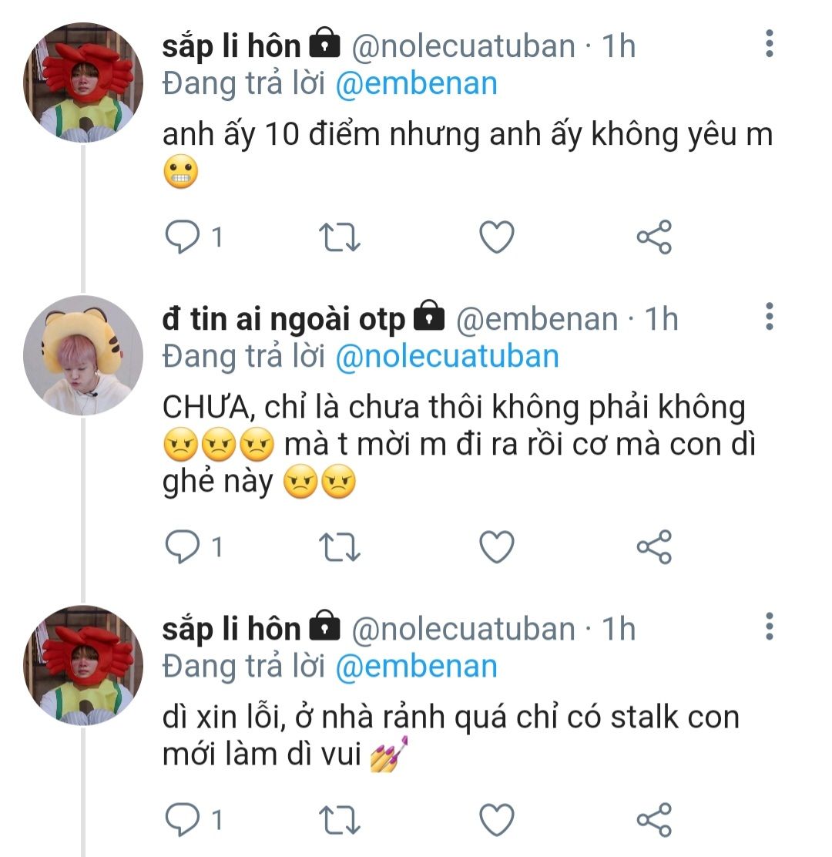Reply to the first tweet about 10 điểm
This screenshot has height=857, width=832.
[x=183, y=237]
